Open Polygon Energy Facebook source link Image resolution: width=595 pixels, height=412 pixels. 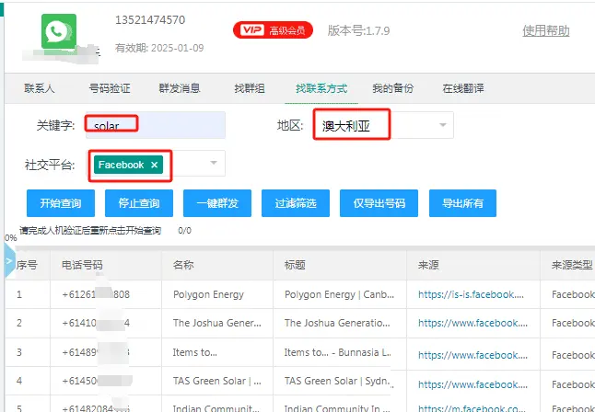coord(471,294)
